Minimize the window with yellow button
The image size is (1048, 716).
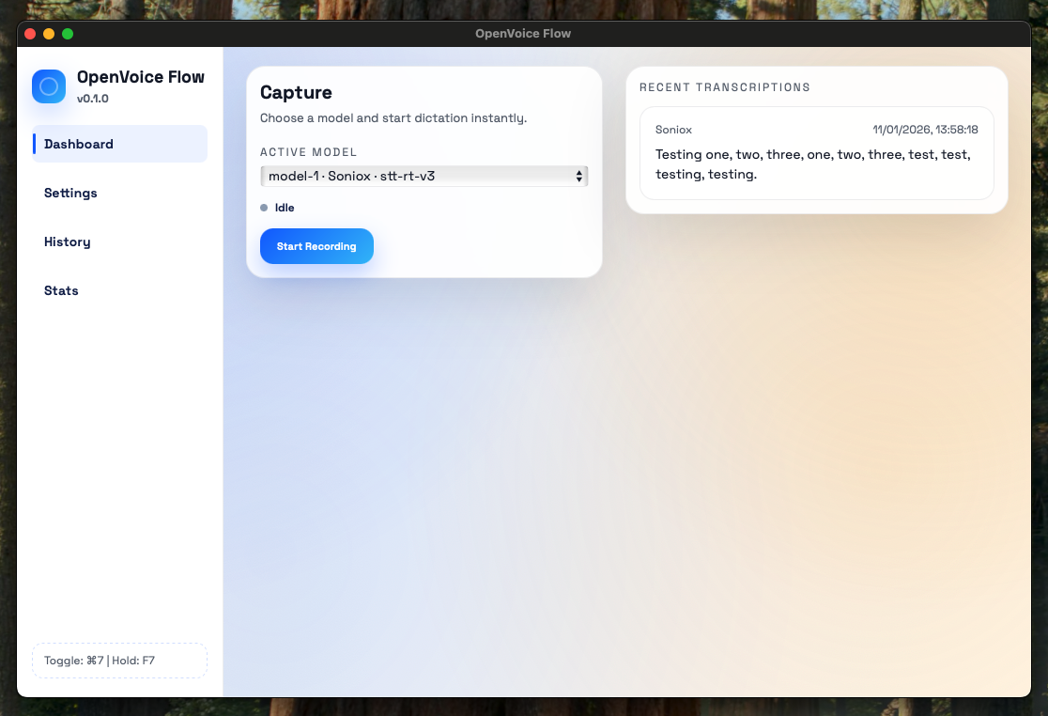click(x=49, y=34)
